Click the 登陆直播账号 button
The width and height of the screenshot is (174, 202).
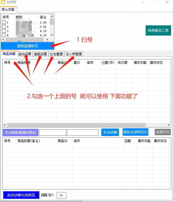pyautogui.click(x=28, y=46)
